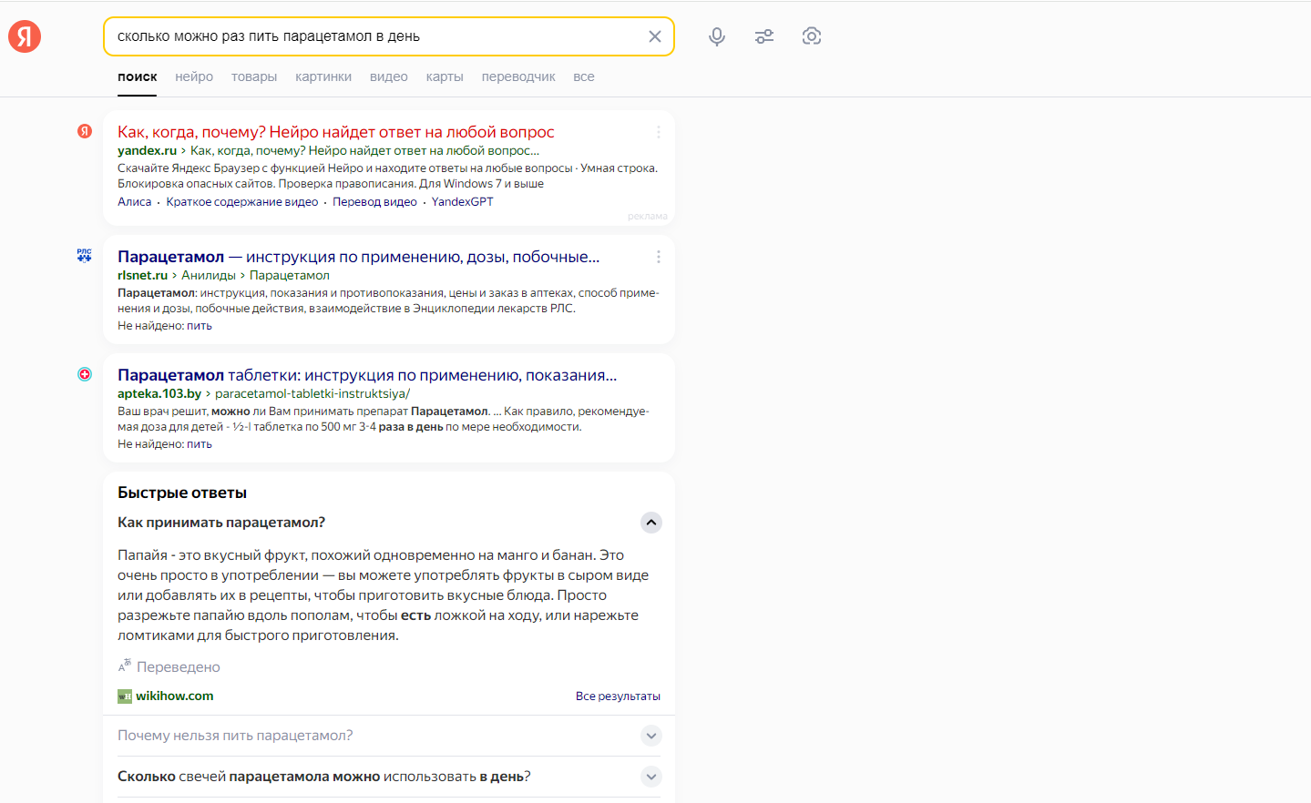Start voice search with the microphone icon
The width and height of the screenshot is (1311, 803).
point(717,36)
